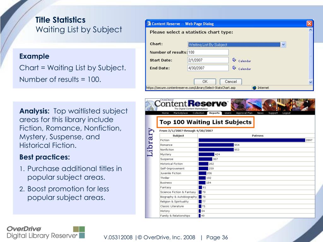This screenshot has height=242, width=323.
Task: Close the Content Reserve web page dialog
Action: point(309,24)
